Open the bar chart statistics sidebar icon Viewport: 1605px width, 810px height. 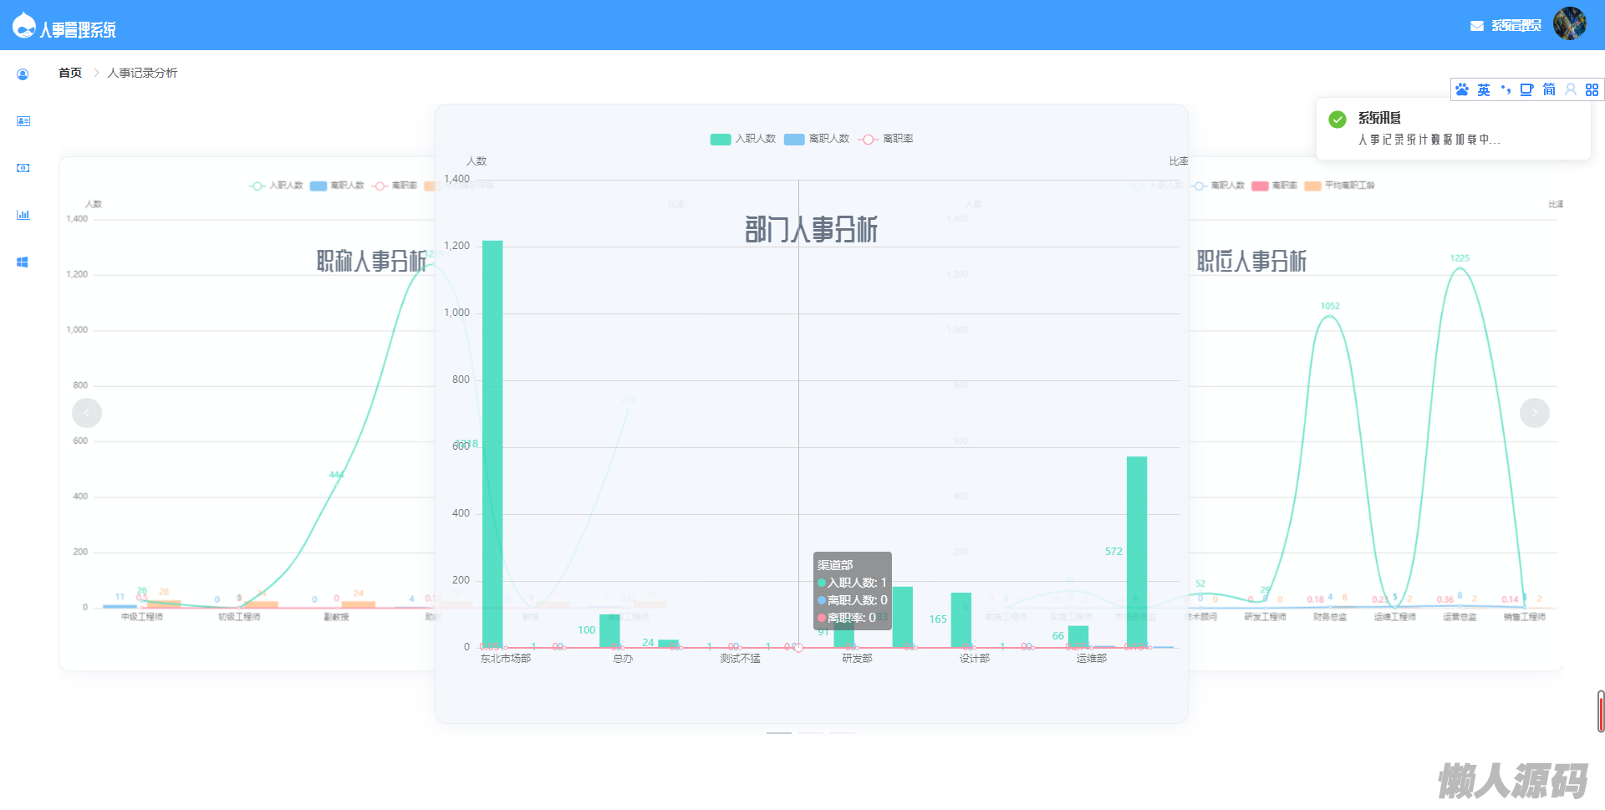point(23,215)
